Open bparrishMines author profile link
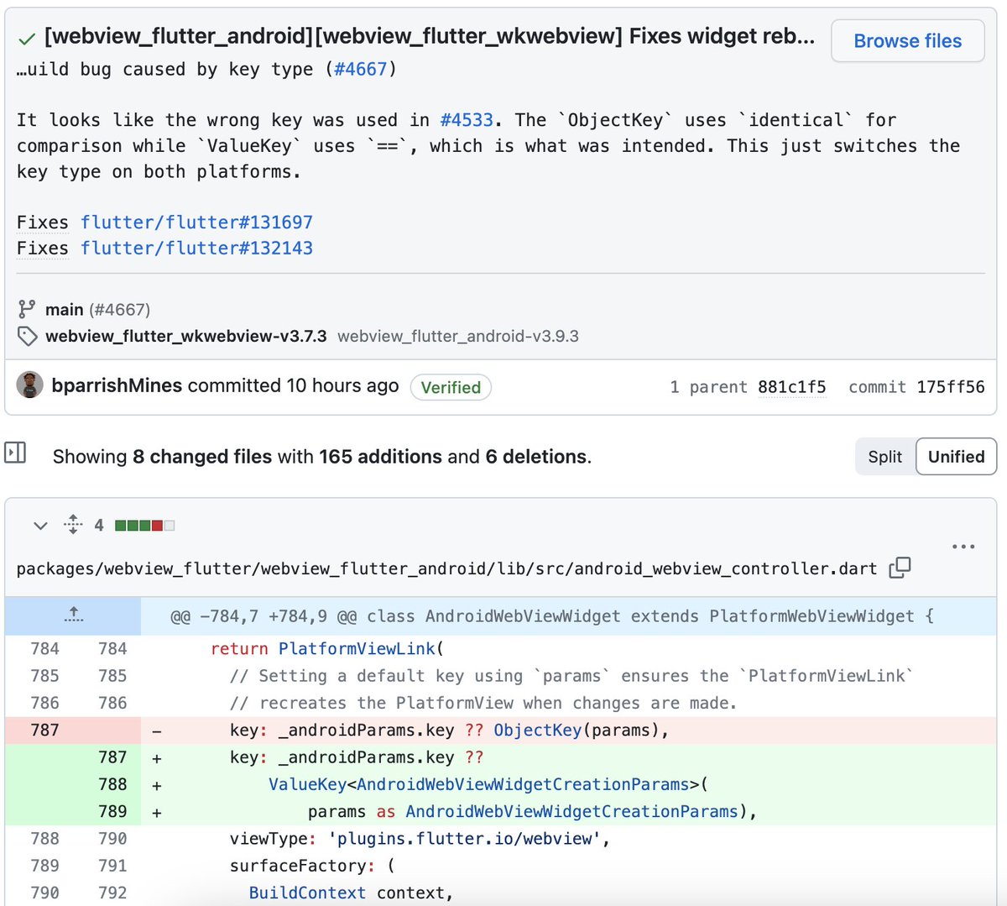1007x906 pixels. (x=117, y=385)
